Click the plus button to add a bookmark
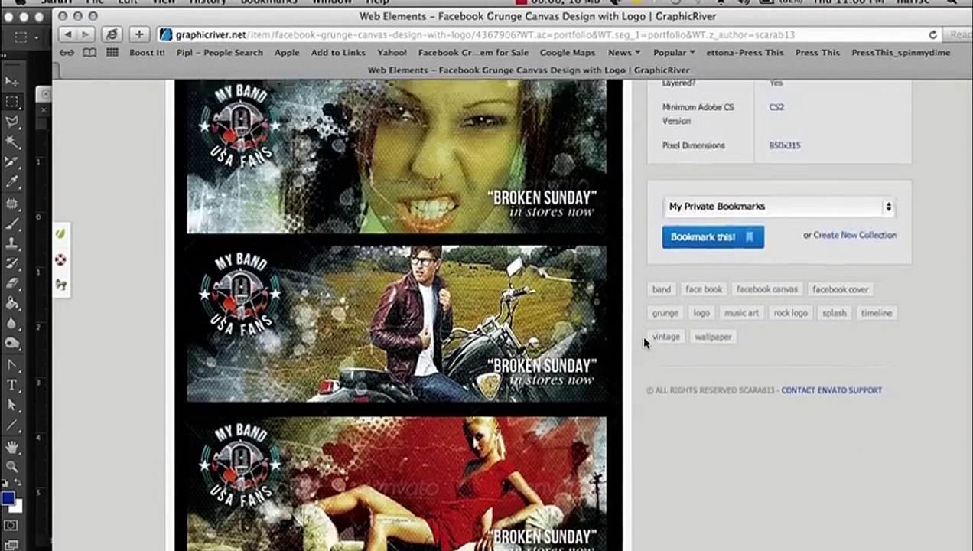Screen dimensions: 973x551 [x=138, y=34]
